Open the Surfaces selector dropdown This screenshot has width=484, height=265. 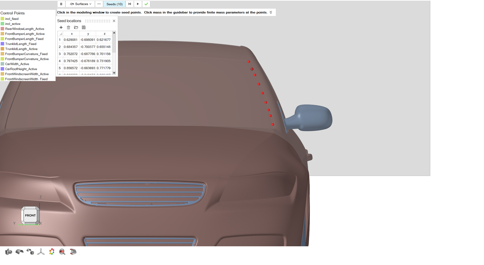pos(81,4)
